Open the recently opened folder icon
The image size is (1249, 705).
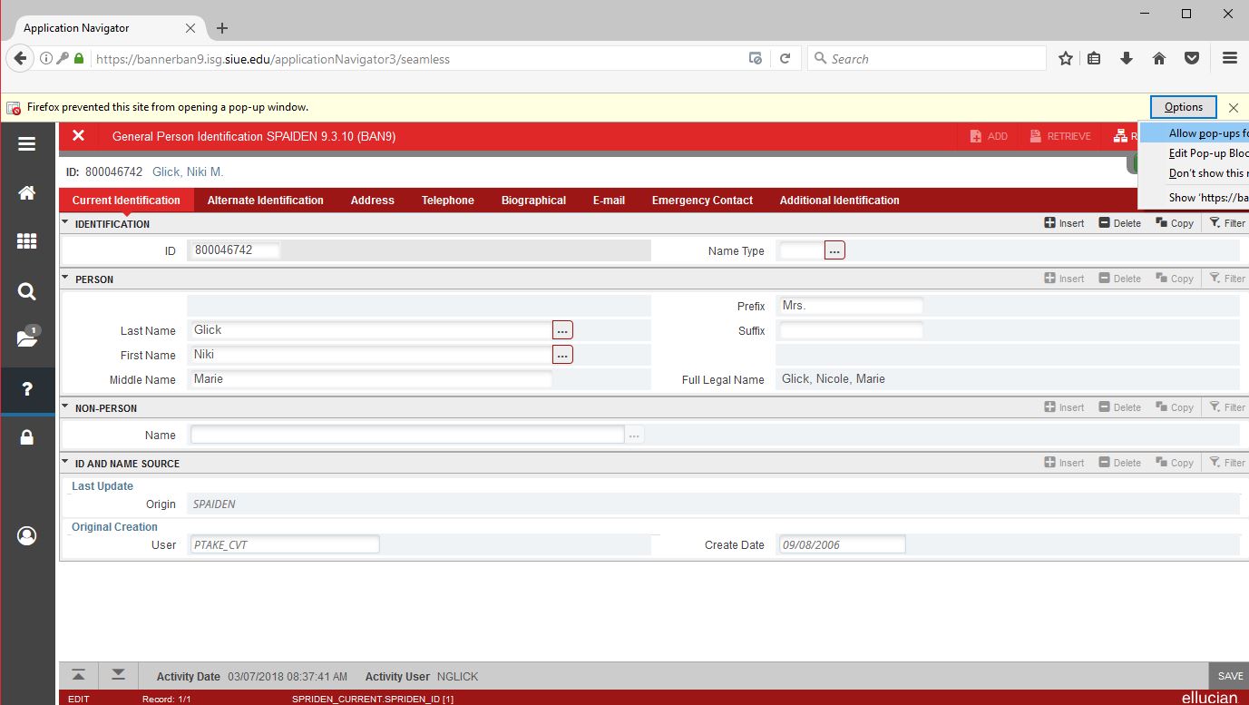[27, 338]
